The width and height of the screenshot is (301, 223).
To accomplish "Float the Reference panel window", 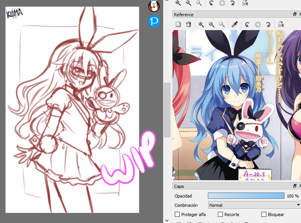I will (295, 14).
